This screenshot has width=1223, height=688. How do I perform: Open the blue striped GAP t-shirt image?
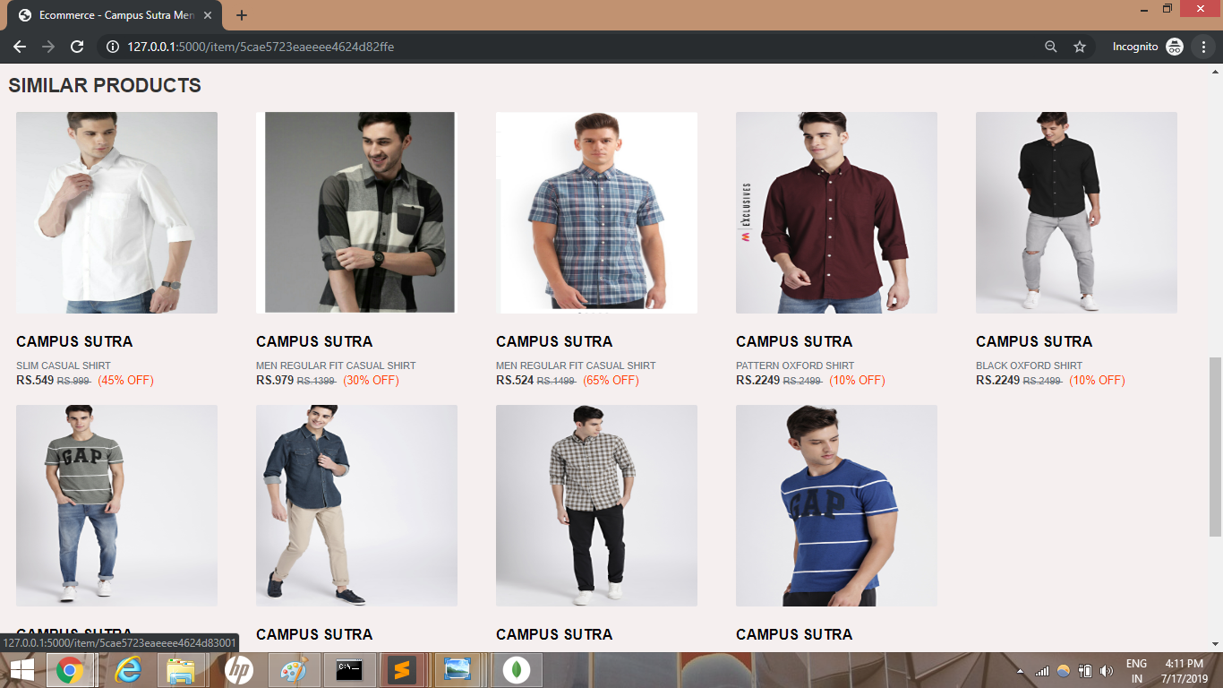pos(836,505)
